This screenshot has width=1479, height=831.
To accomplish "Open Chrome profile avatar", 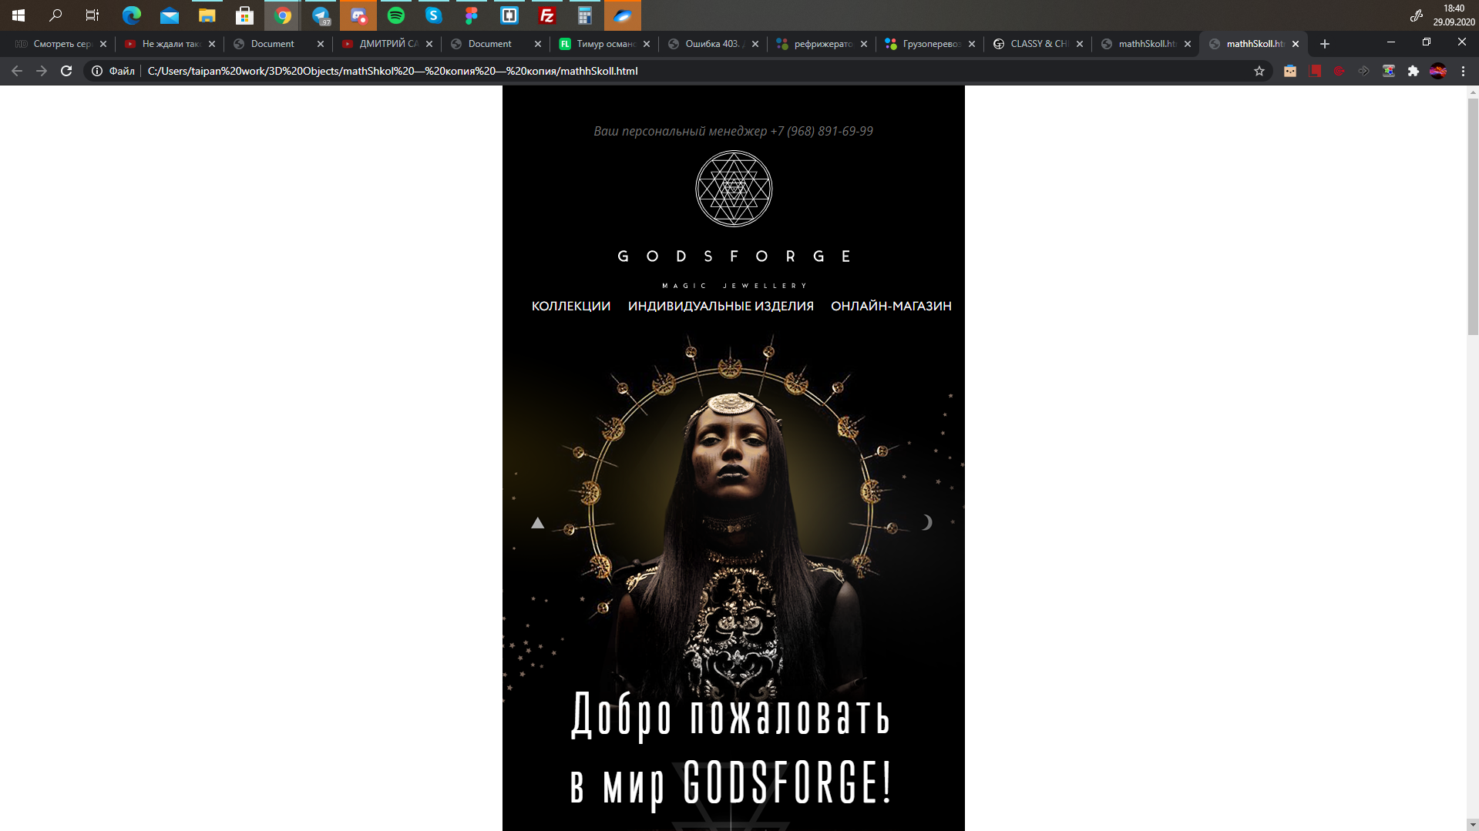I will [x=1438, y=71].
